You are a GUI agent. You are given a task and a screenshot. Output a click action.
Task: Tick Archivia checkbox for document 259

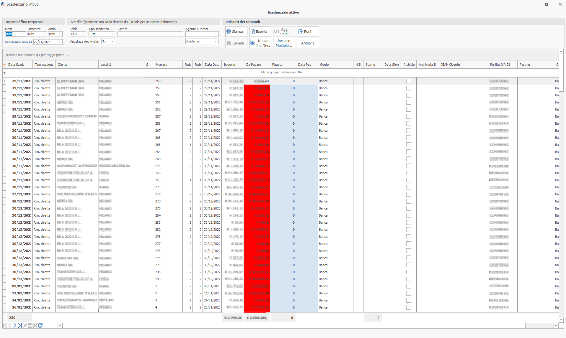409,88
